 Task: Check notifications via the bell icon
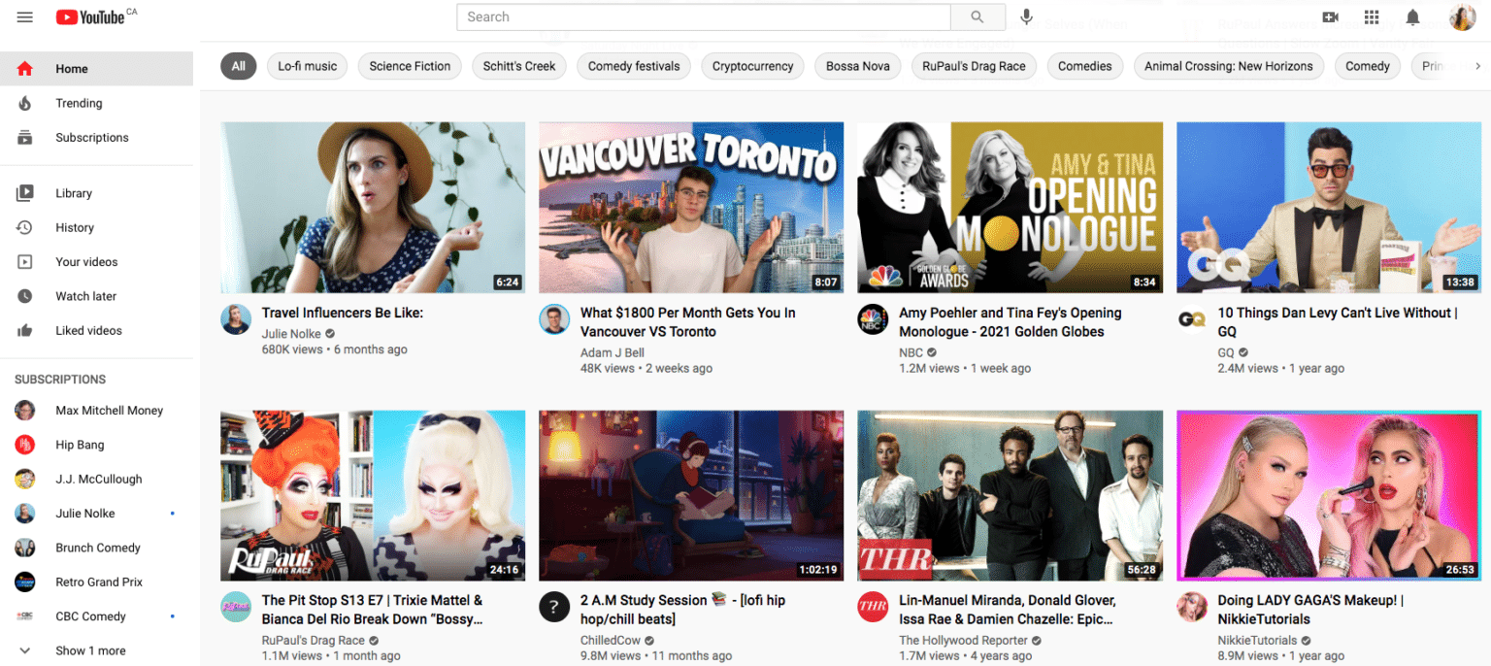1412,17
